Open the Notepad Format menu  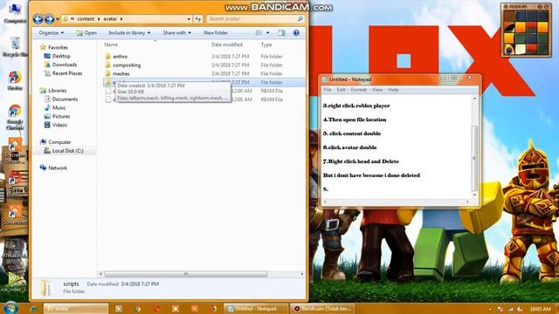click(x=359, y=90)
